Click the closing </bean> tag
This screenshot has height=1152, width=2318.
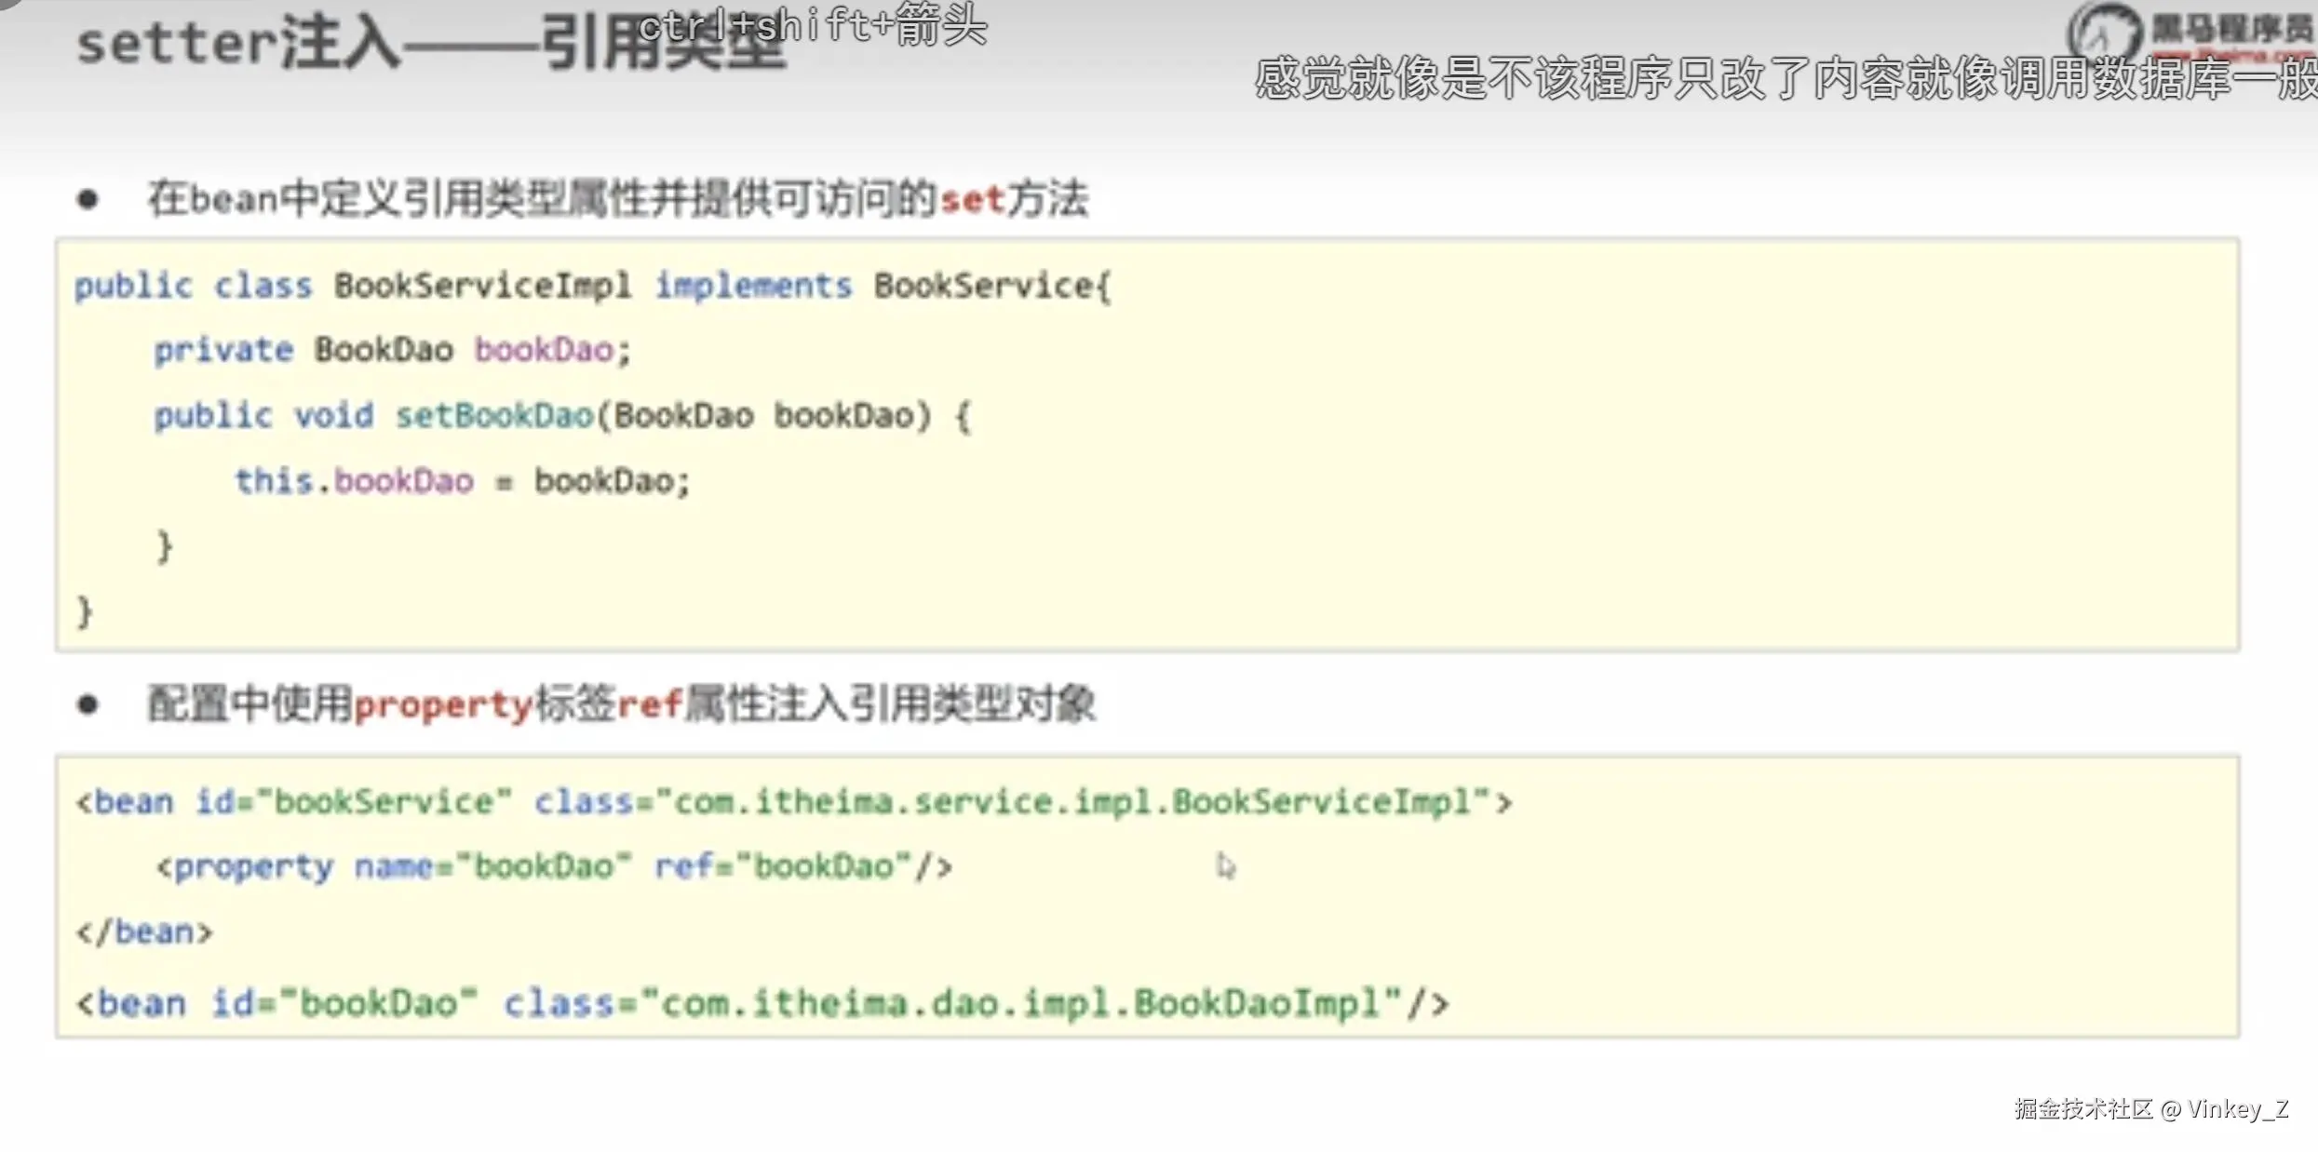click(x=144, y=931)
